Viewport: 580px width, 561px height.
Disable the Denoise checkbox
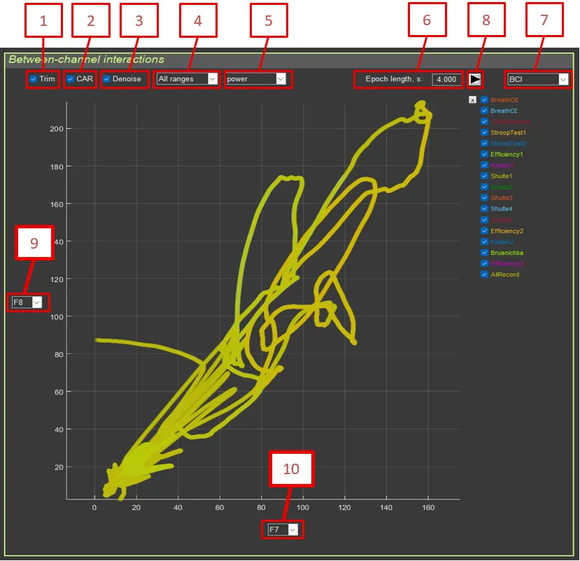[x=106, y=79]
